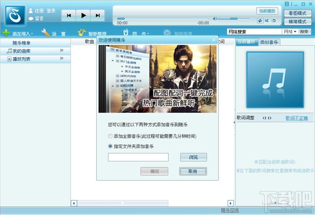Adjust the volume slider
Screen dimensions: 315x215
(x=234, y=19)
